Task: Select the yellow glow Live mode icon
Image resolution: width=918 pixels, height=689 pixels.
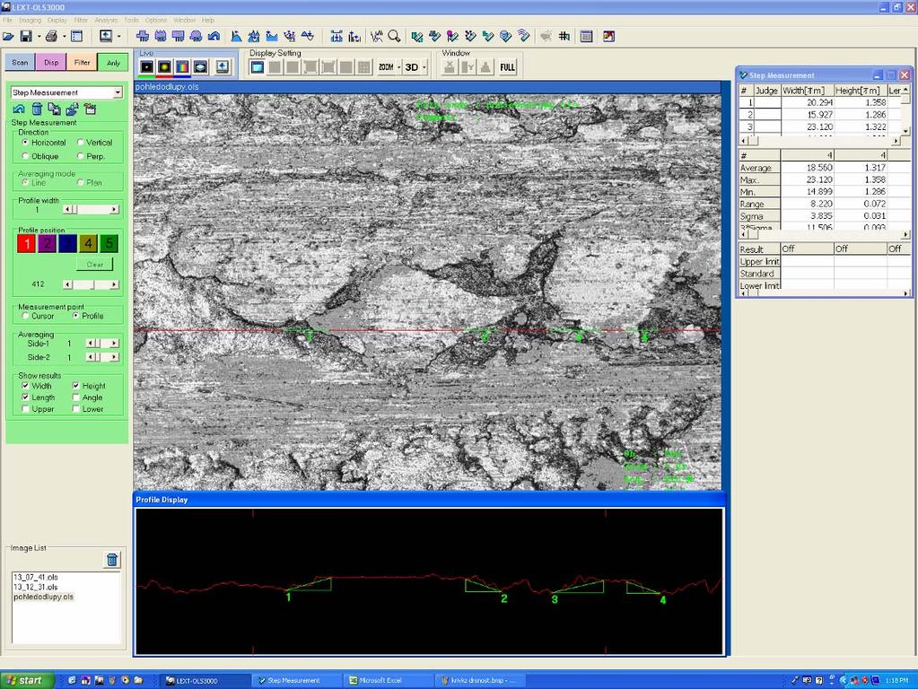Action: (164, 67)
